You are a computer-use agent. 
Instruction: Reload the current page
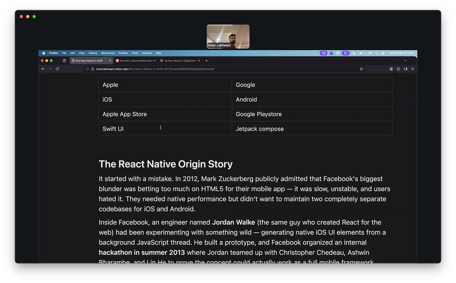coord(57,69)
